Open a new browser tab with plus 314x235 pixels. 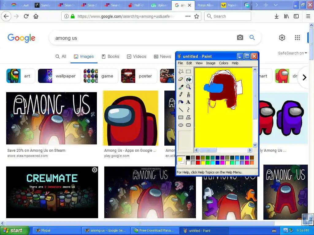point(266,5)
